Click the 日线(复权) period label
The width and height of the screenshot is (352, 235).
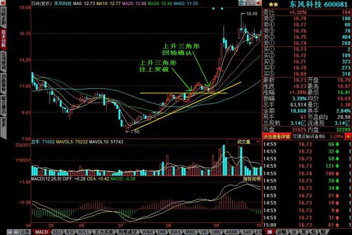point(41,4)
